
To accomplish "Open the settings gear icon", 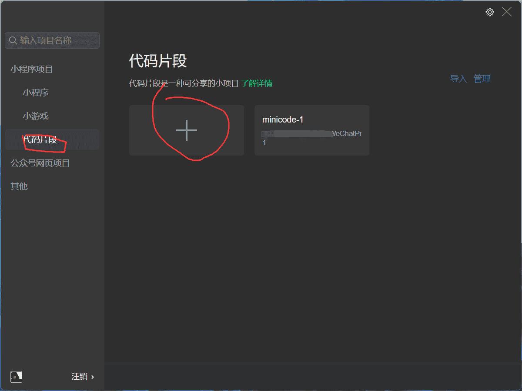I will point(490,12).
